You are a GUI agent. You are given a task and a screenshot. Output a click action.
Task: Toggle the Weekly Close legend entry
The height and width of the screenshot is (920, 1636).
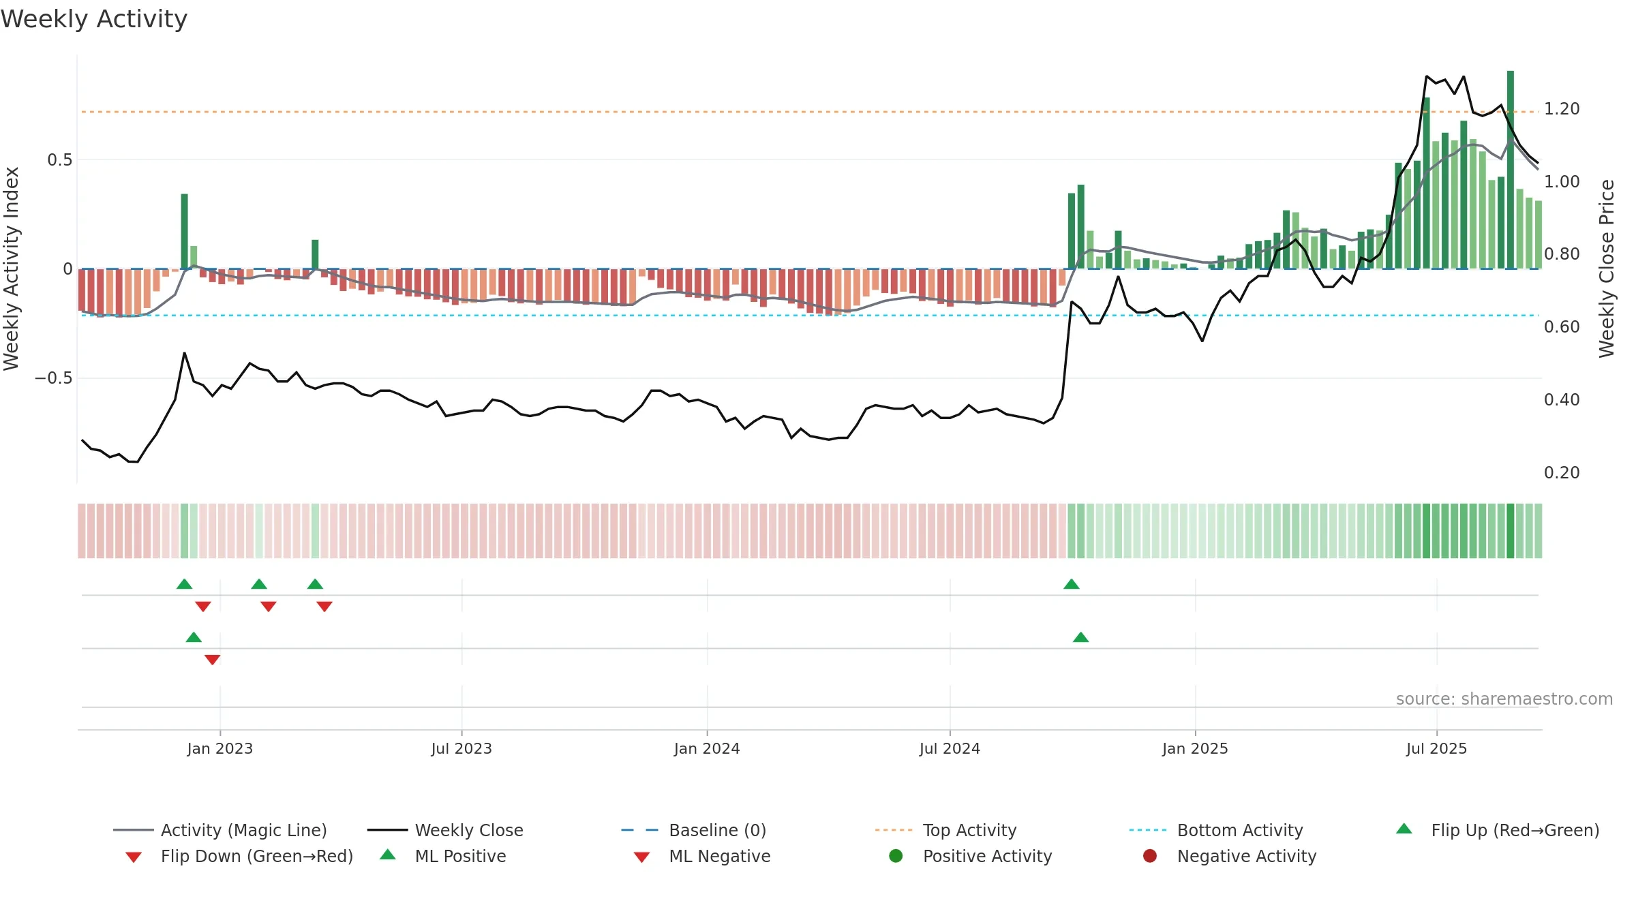(445, 830)
